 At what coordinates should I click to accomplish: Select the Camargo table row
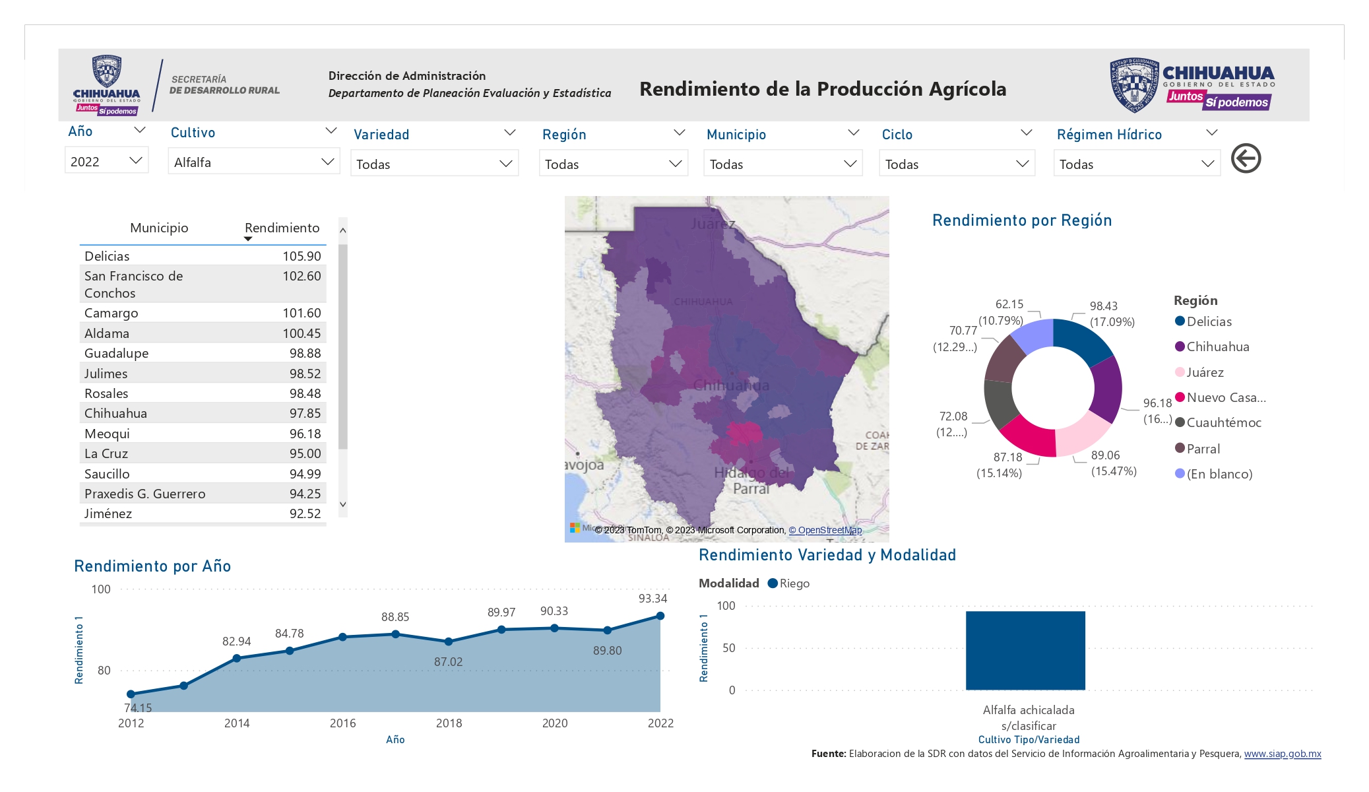[203, 313]
